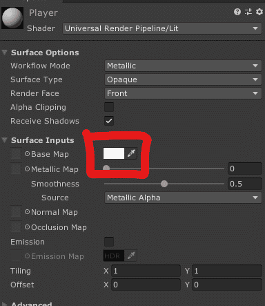
Task: Select Occlusion Map texture picker circle
Action: (x=27, y=227)
